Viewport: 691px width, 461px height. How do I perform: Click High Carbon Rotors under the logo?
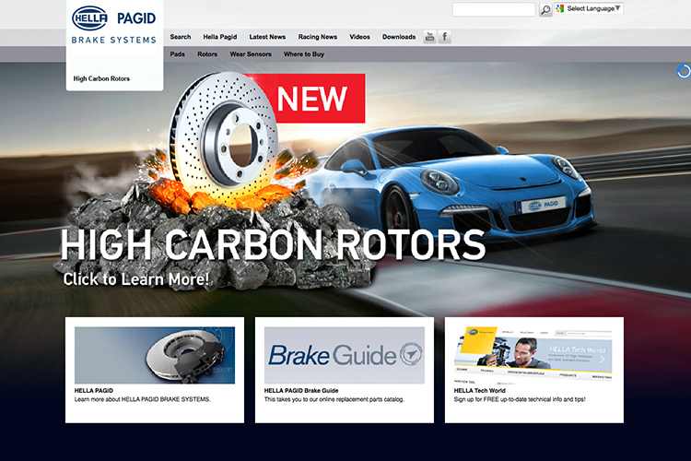(101, 78)
